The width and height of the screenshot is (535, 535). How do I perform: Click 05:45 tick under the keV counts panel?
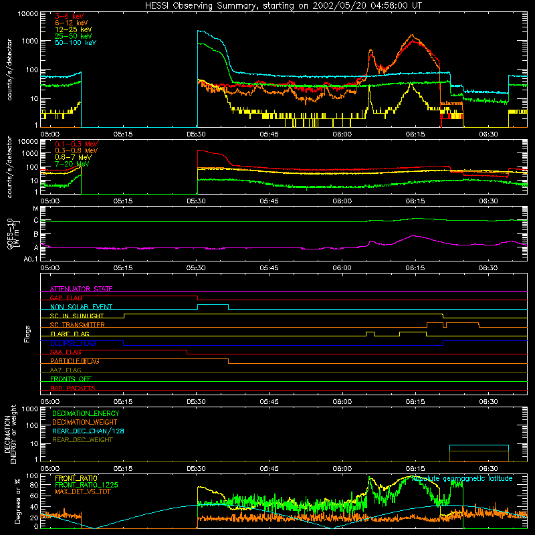pos(270,134)
